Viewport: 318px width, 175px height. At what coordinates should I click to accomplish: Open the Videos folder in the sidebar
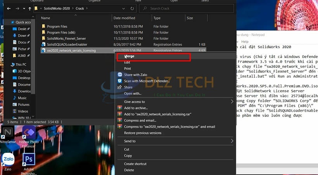tap(20, 111)
